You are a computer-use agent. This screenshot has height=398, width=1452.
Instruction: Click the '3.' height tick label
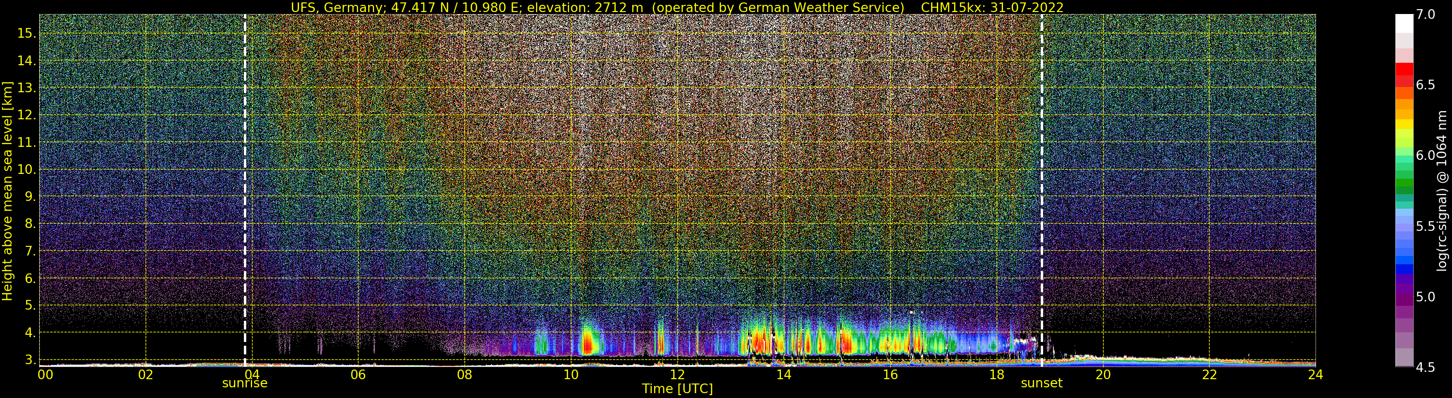pos(30,359)
